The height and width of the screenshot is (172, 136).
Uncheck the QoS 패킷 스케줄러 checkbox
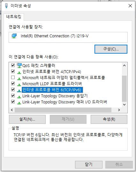tap(13, 65)
